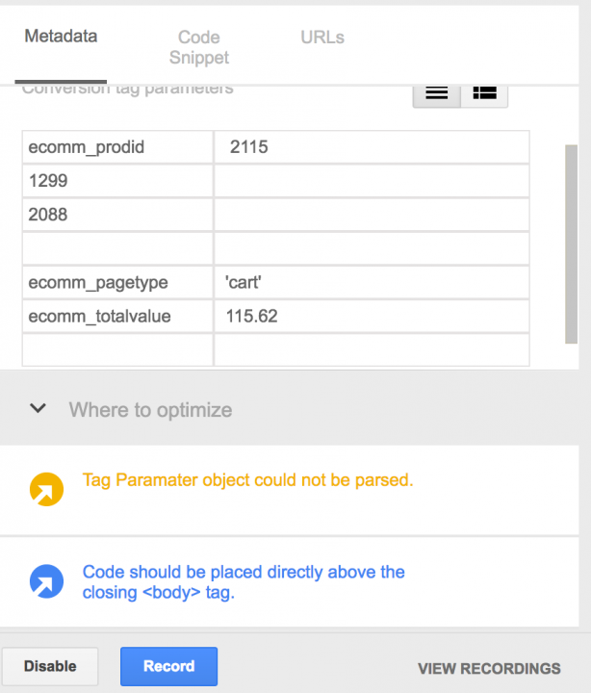Click the Tag Paramater parse warning text

click(248, 480)
